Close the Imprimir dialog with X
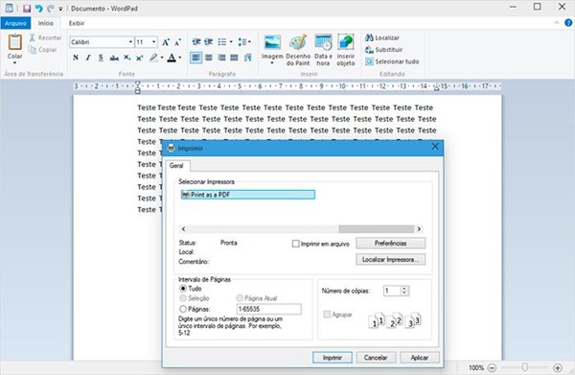The height and width of the screenshot is (375, 575). point(435,147)
